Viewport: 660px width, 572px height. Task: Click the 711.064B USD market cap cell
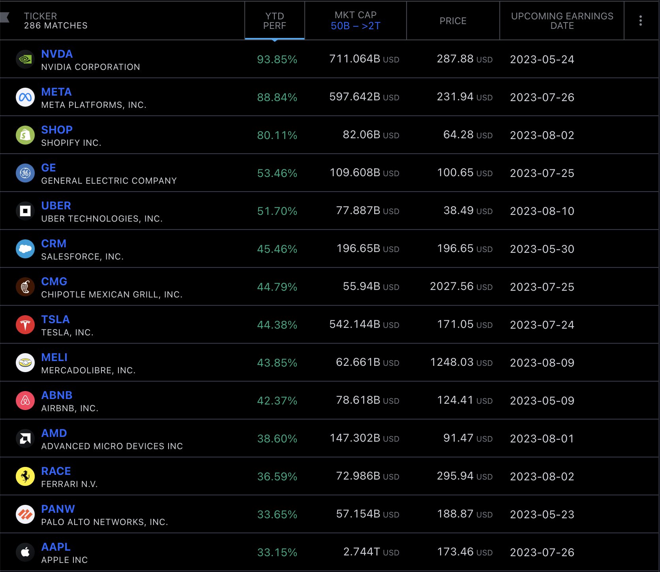point(364,59)
